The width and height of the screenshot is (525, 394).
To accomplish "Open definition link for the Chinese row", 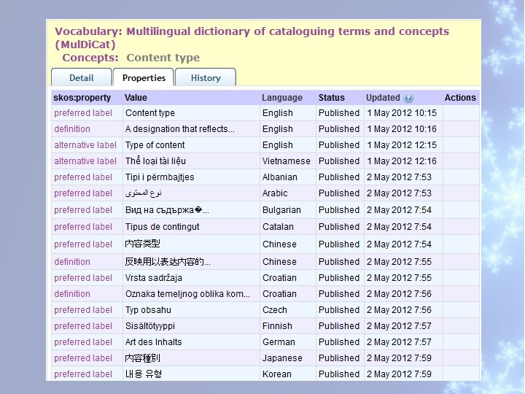I will tap(72, 262).
